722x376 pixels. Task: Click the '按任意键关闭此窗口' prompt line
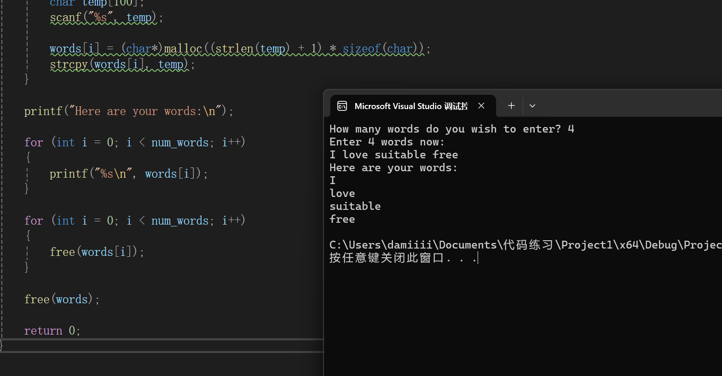(x=404, y=258)
